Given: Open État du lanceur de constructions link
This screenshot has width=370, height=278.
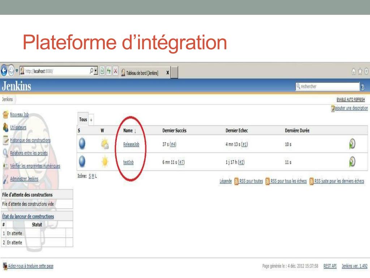Looking at the screenshot, I should tap(28, 216).
